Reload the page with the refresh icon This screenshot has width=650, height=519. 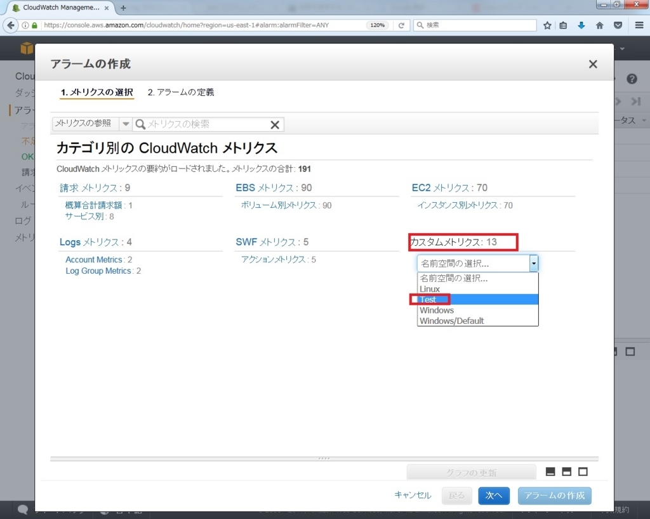[401, 25]
